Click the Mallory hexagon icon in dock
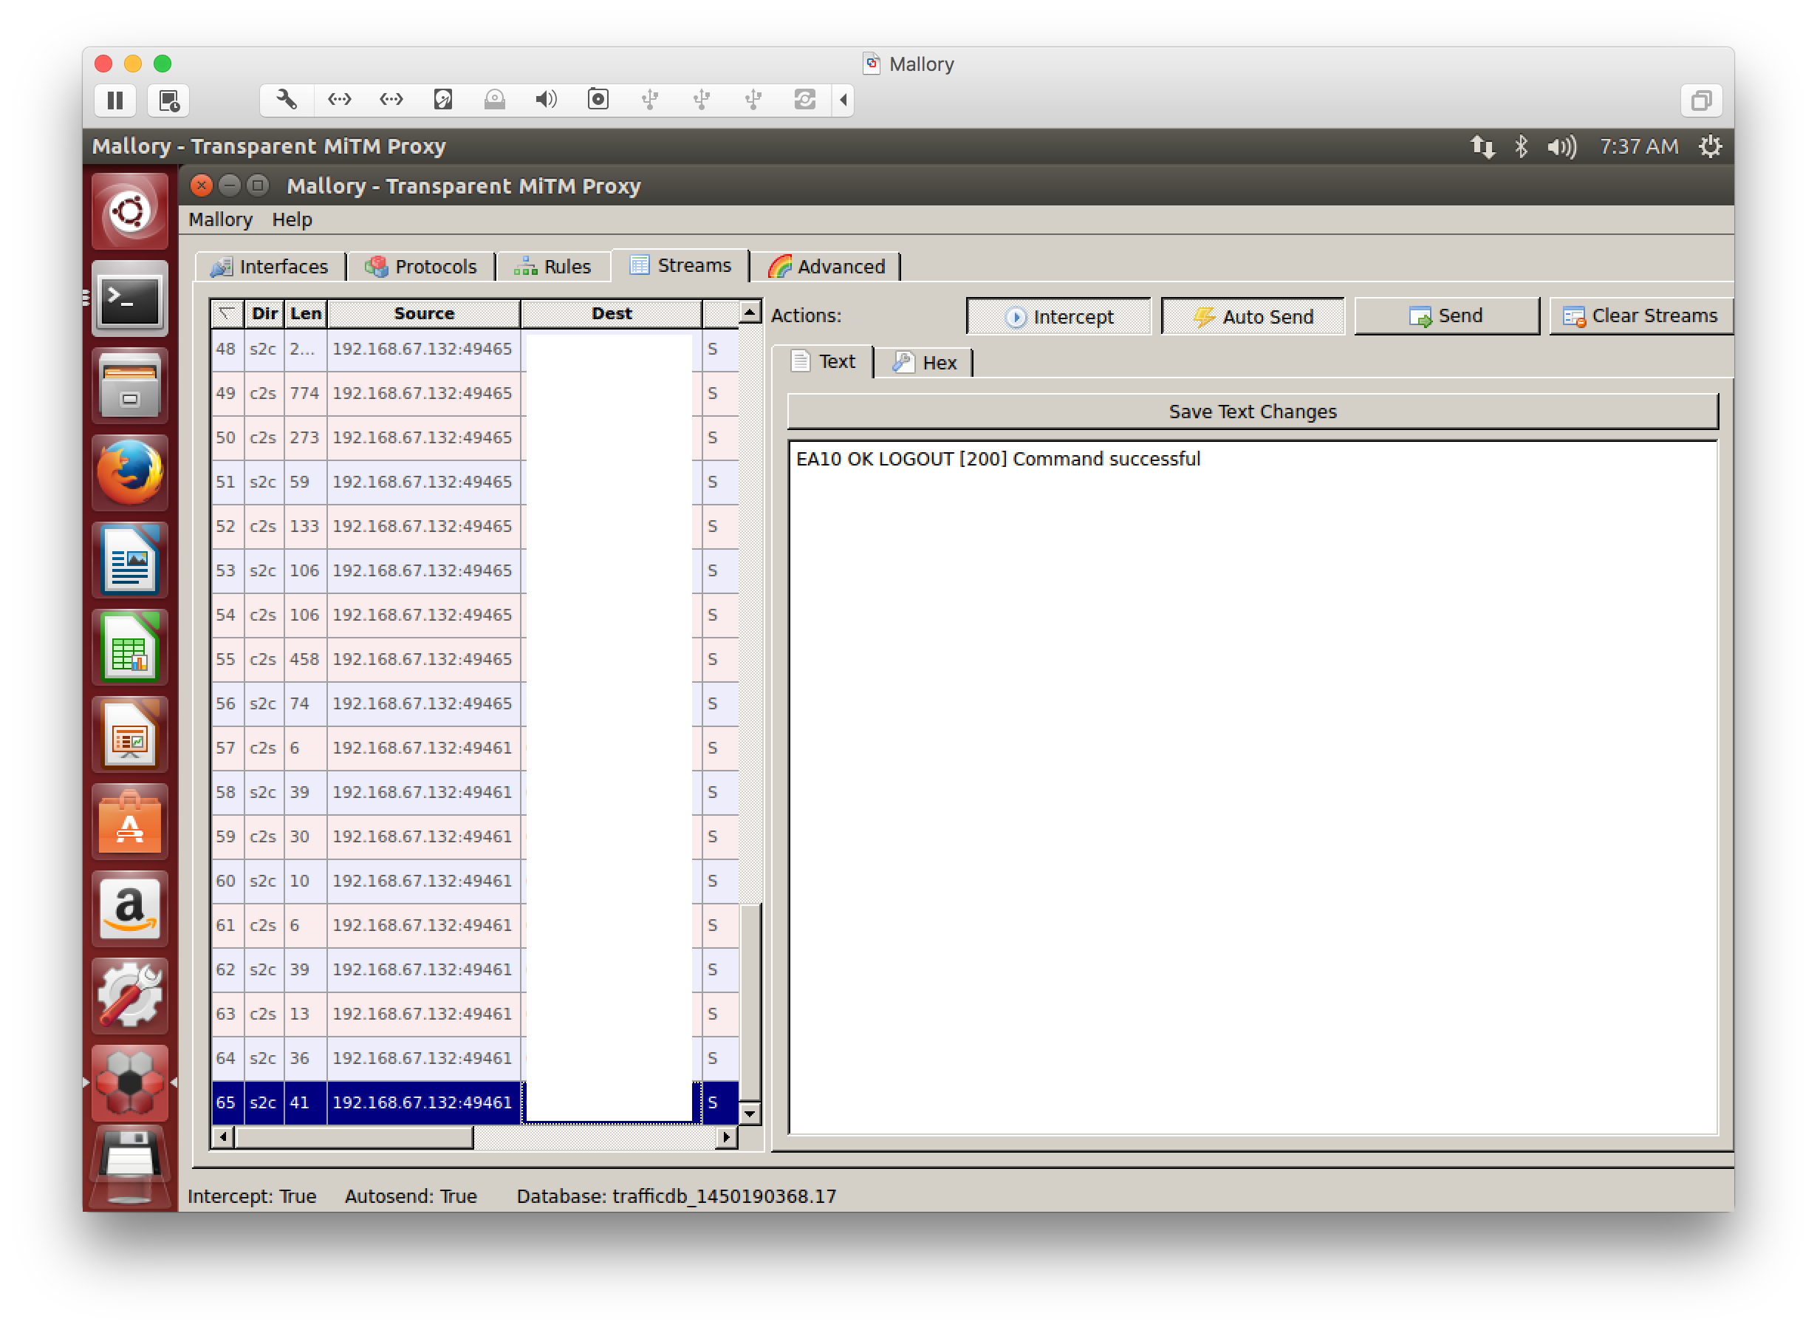The height and width of the screenshot is (1330, 1817). pos(129,1082)
